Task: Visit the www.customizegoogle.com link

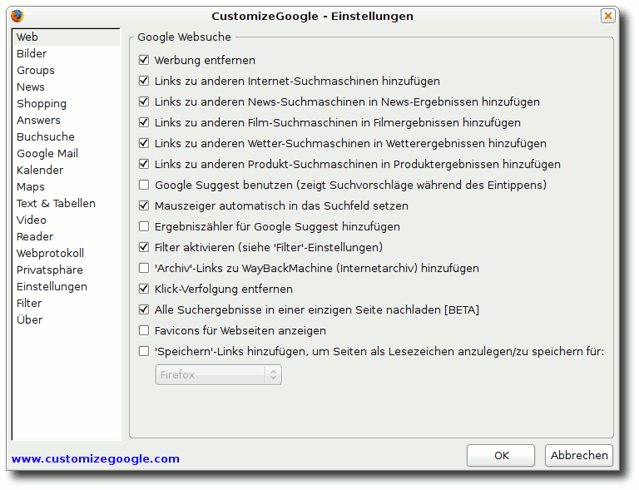Action: click(96, 459)
